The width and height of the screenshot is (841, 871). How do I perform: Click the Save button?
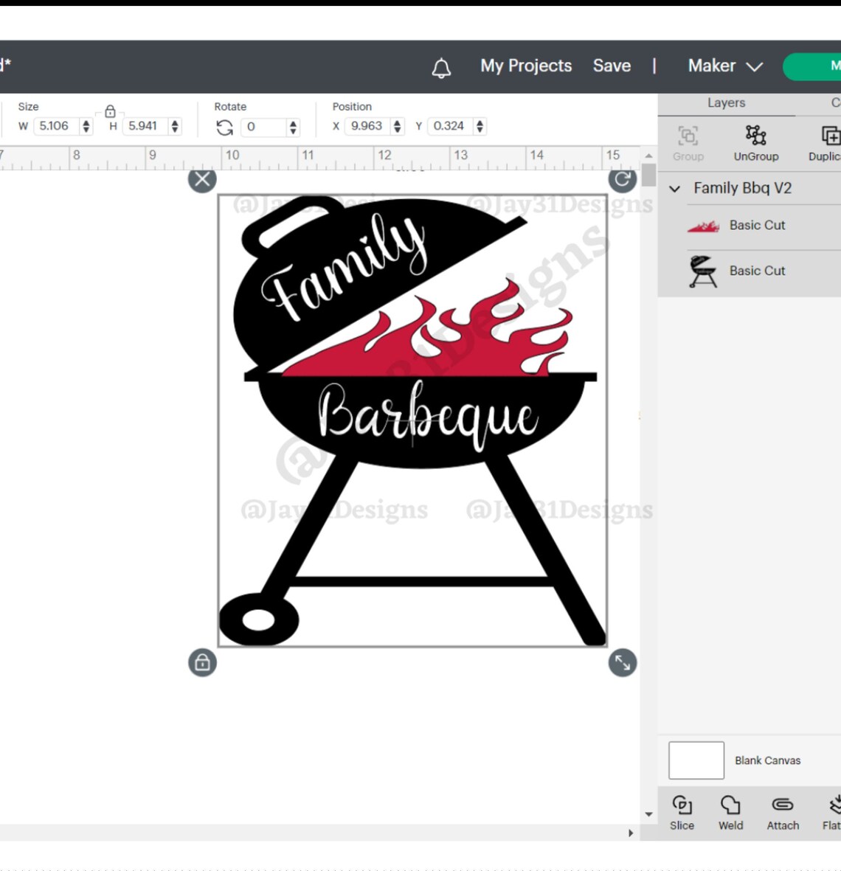pyautogui.click(x=612, y=66)
